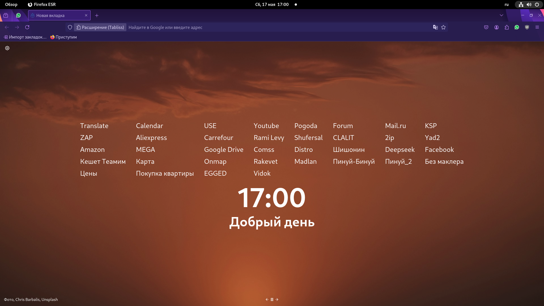Open the Aliexpress link

point(152,138)
